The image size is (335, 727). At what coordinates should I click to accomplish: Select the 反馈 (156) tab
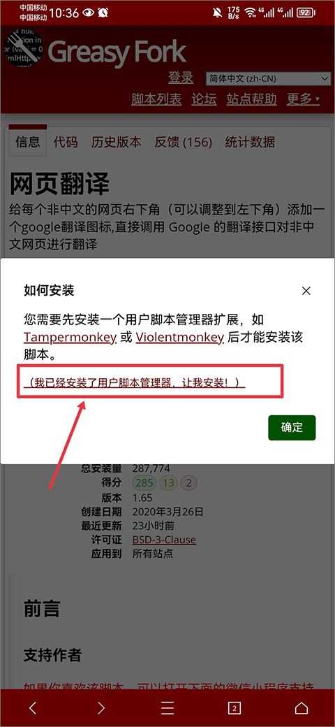point(184,142)
